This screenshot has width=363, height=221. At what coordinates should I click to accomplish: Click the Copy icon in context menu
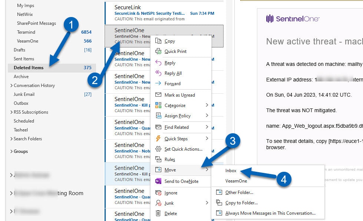click(x=158, y=41)
